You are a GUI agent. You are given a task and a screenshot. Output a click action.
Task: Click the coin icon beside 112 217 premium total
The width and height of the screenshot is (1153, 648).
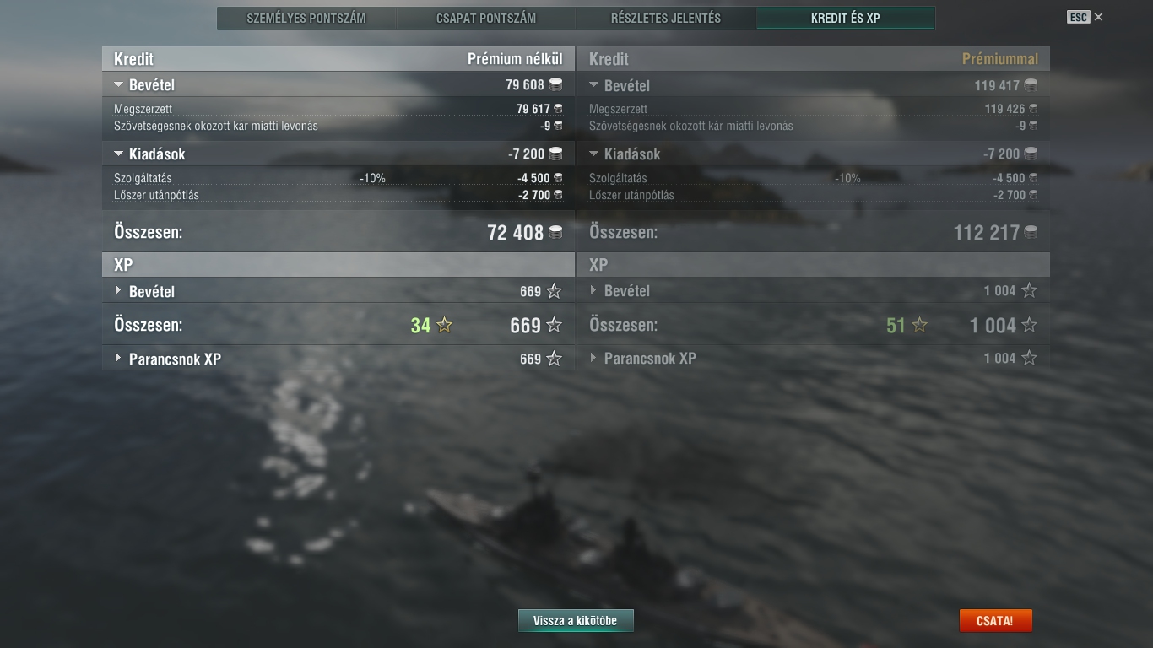pyautogui.click(x=1031, y=232)
